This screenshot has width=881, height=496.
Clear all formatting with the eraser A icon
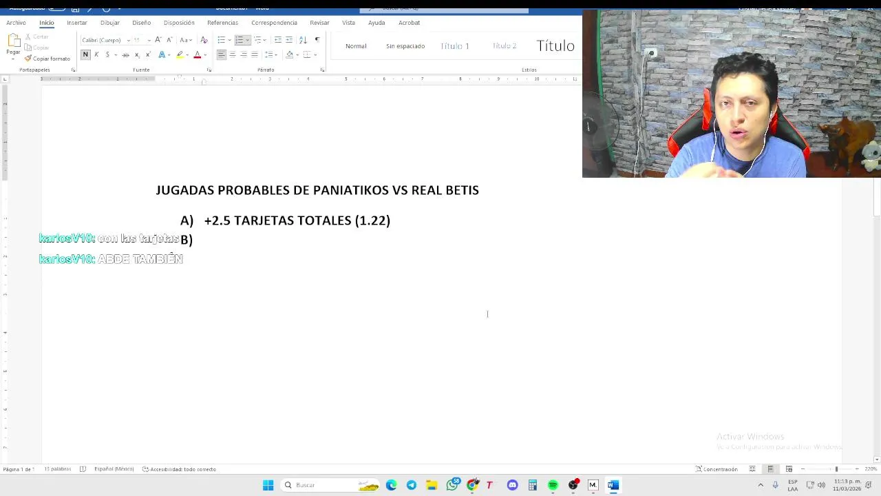pyautogui.click(x=204, y=40)
